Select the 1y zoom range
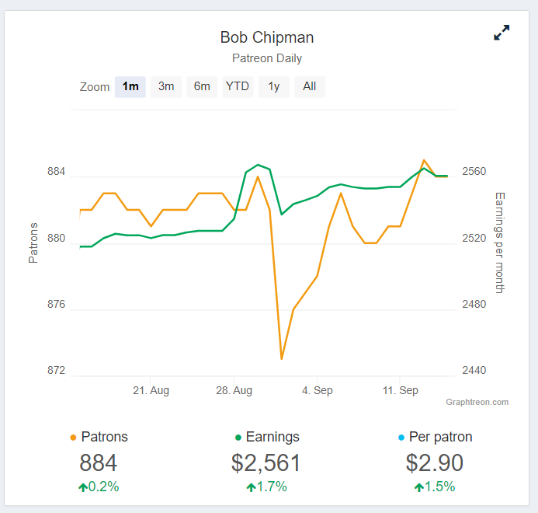Screen dimensions: 538x513 coord(274,86)
